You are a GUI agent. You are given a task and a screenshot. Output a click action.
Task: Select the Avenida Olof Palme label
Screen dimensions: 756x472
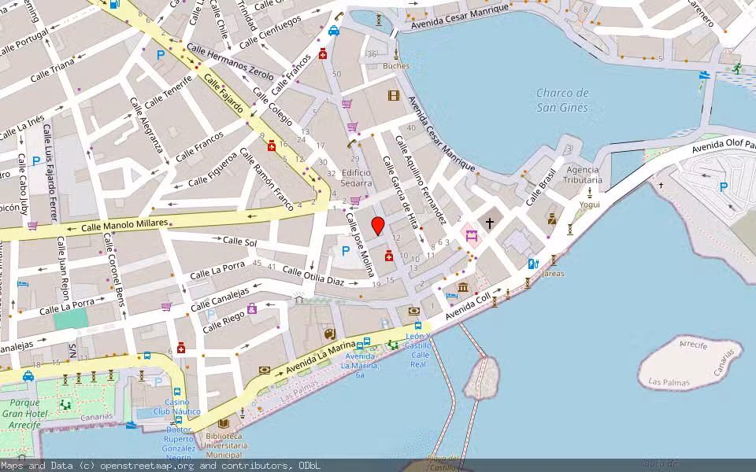[x=723, y=146]
